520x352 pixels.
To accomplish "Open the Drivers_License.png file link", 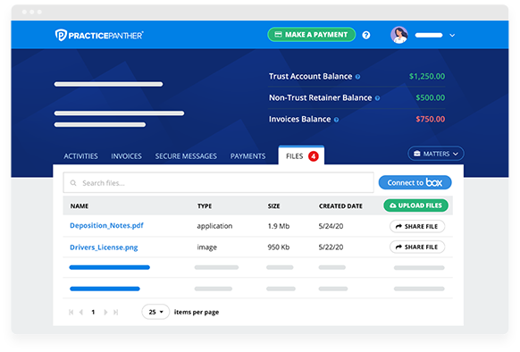I will 104,247.
